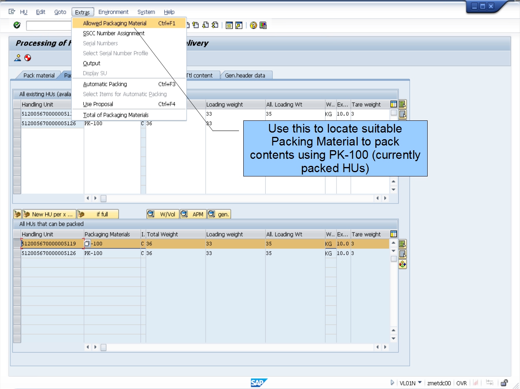The image size is (520, 389).
Task: Click the person-and-mountain icon below the title
Action: (x=18, y=58)
